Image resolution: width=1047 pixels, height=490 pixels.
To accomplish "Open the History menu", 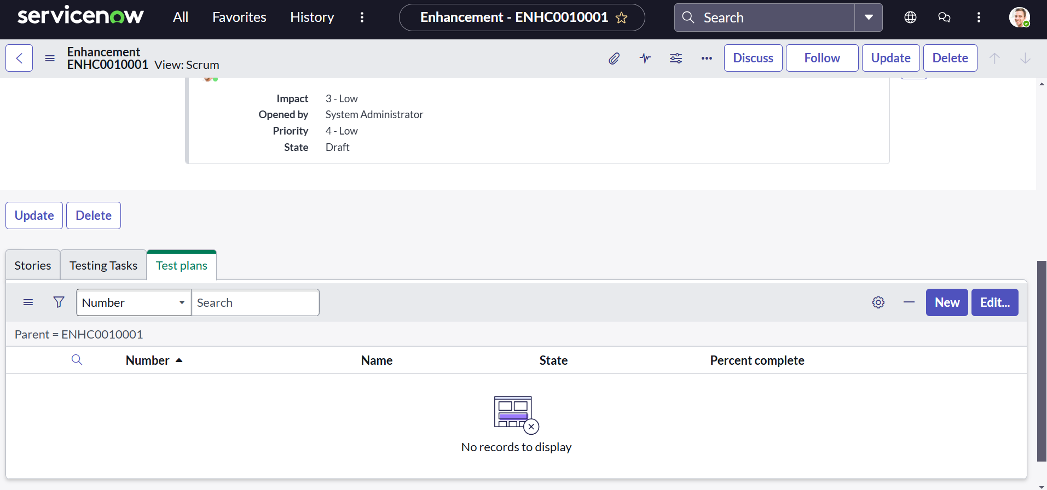I will [312, 17].
